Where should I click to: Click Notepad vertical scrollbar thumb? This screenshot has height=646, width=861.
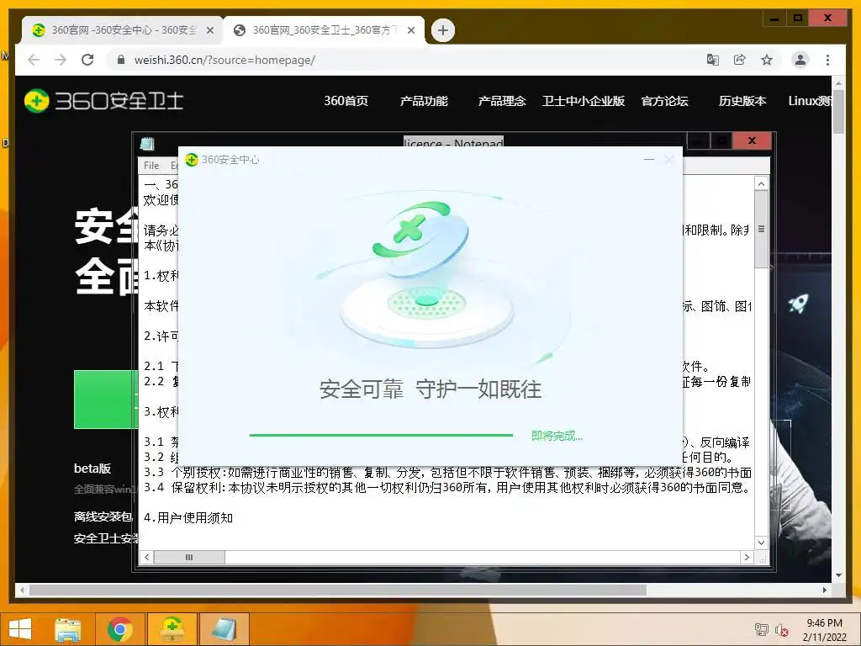coord(761,229)
